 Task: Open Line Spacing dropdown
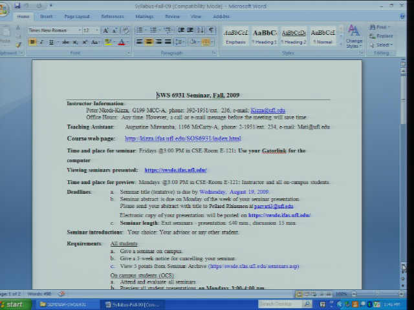tap(180, 41)
